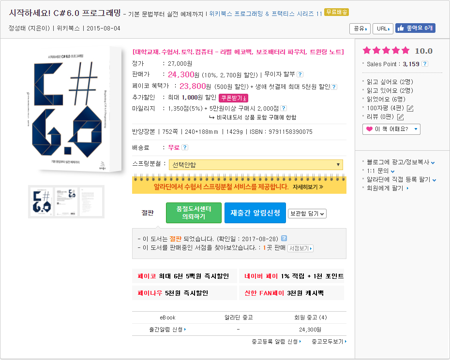Click the help icon beside Sales Point
The width and height of the screenshot is (450, 360).
tap(425, 64)
